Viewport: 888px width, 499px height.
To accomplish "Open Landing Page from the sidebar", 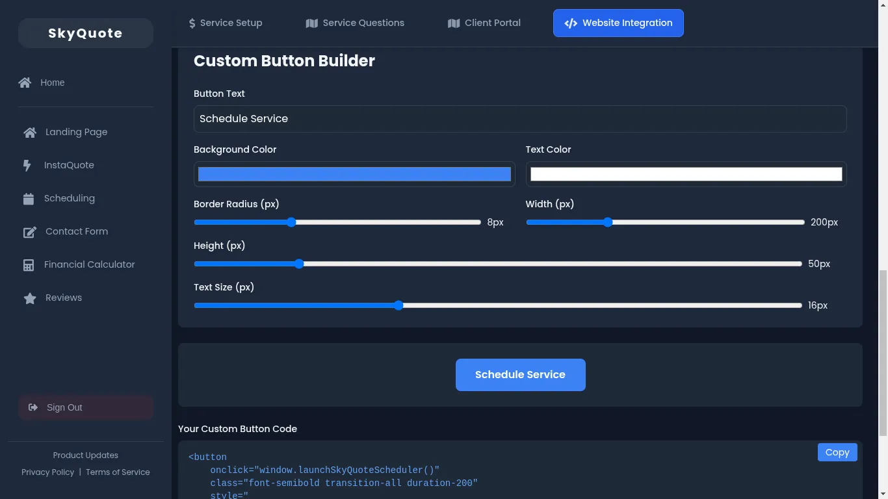I will point(86,132).
